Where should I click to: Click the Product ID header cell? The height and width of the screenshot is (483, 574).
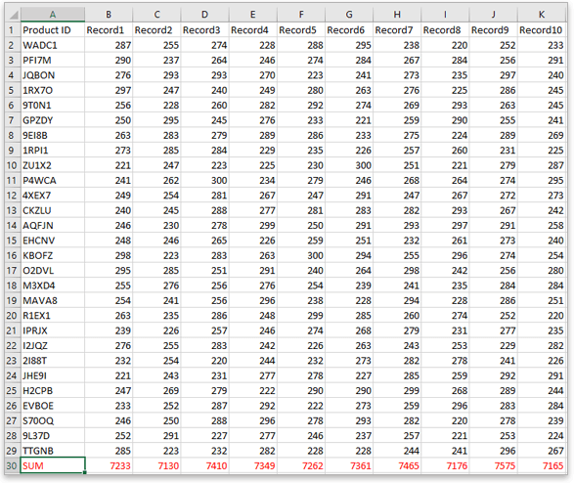click(53, 30)
